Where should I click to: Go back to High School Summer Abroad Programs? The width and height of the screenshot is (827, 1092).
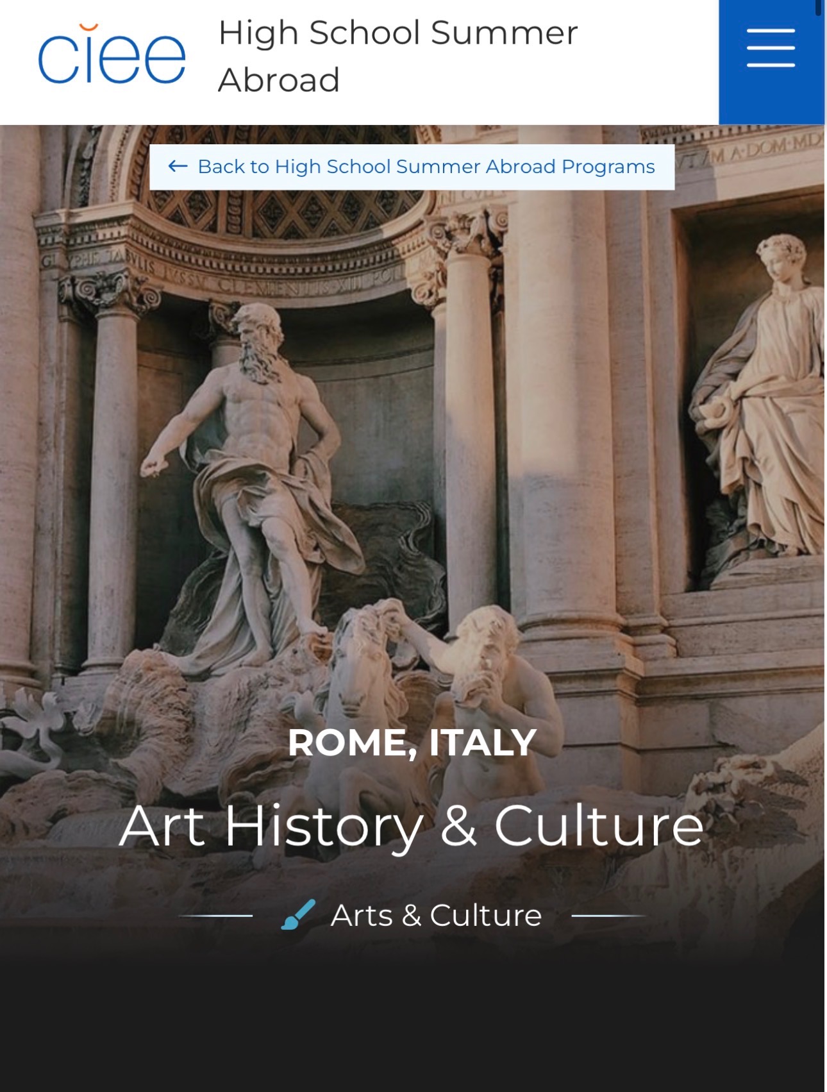[412, 167]
